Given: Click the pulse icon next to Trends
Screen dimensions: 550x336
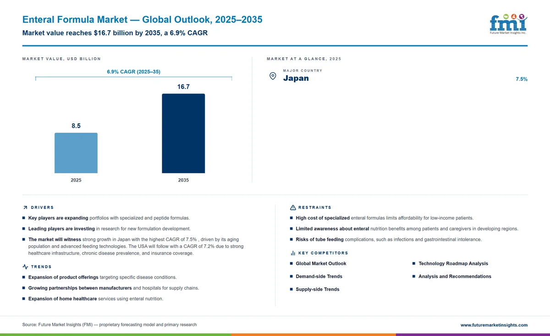Looking at the screenshot, I should 25,267.
